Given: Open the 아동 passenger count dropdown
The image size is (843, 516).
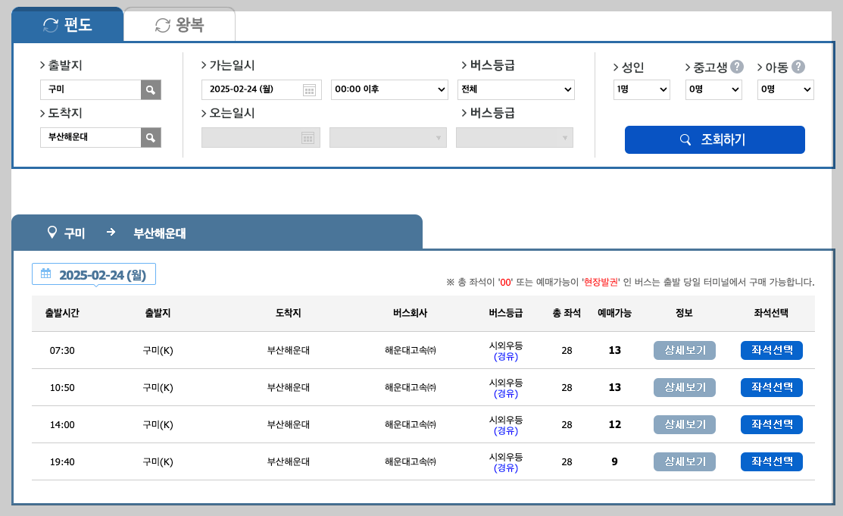Looking at the screenshot, I should [x=785, y=89].
